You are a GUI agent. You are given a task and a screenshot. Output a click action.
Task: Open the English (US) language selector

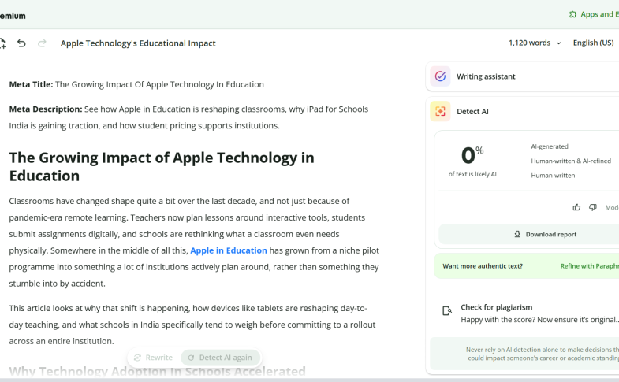tap(593, 43)
